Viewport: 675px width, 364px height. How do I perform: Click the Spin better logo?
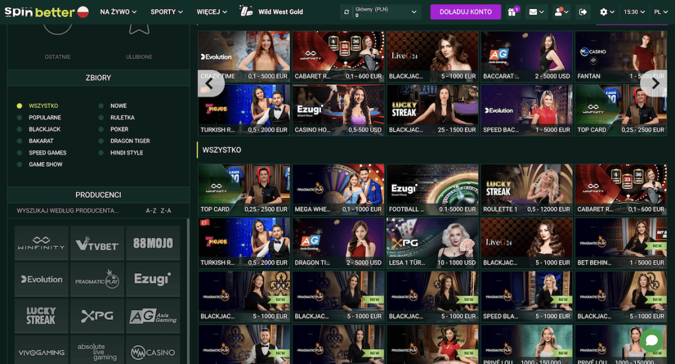[x=47, y=12]
